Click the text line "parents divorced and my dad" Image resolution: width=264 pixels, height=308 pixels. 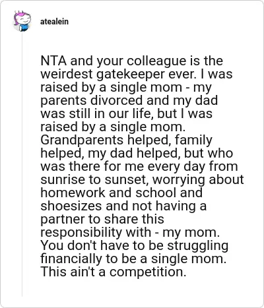pos(129,100)
